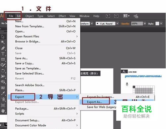Select the Paintbrush tool

(3, 65)
